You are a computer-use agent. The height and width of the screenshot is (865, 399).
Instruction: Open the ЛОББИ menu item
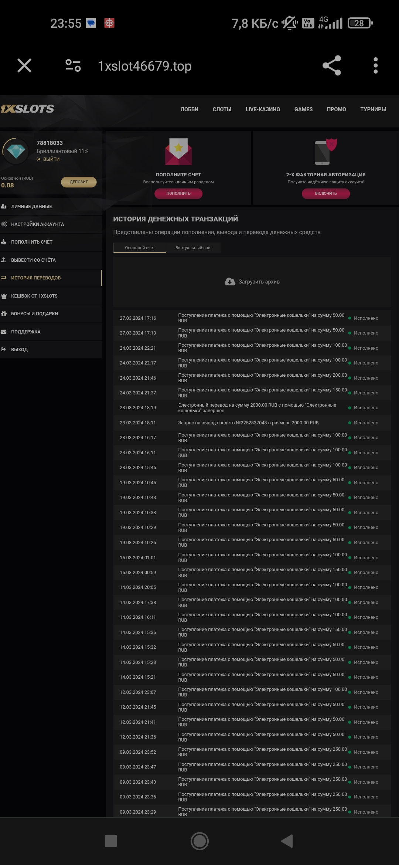(190, 109)
